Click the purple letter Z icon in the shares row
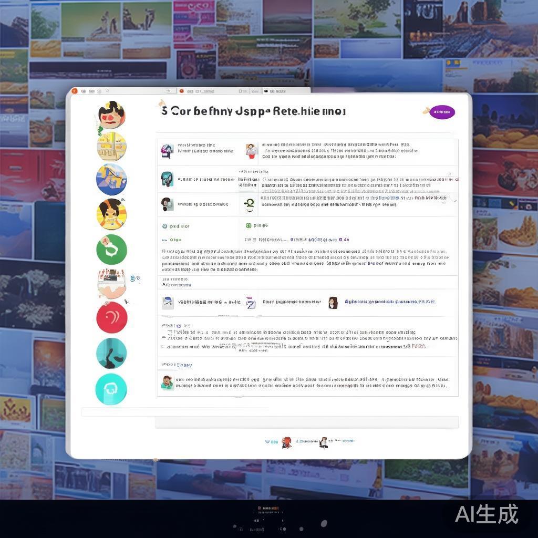 (x=251, y=302)
